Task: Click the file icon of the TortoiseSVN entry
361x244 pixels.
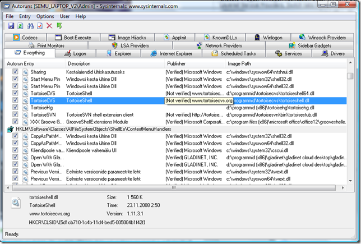Action: click(25, 115)
